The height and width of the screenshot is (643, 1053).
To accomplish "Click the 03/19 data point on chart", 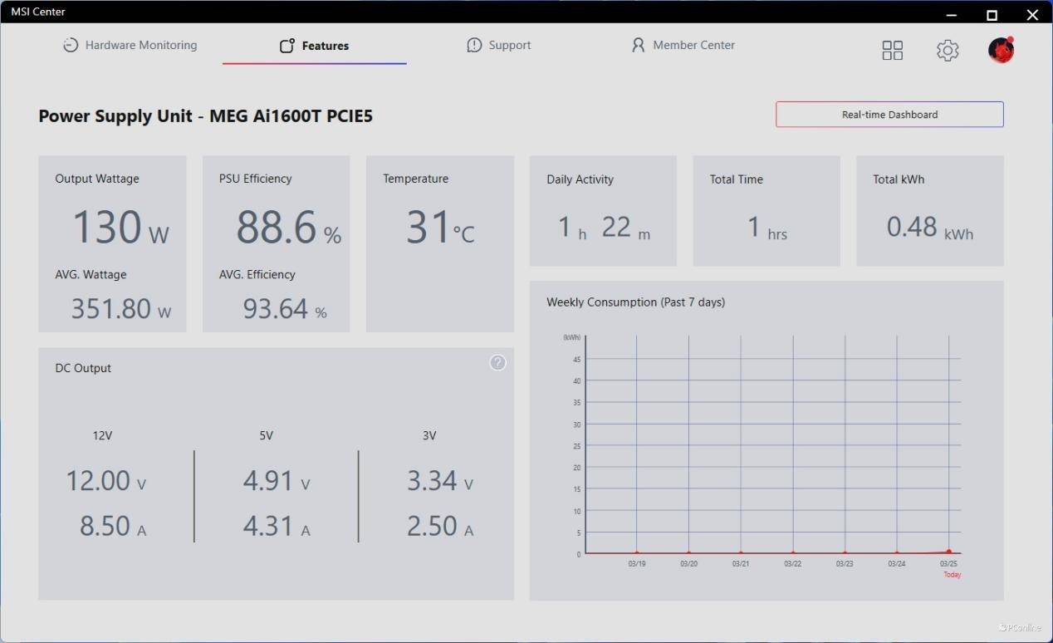I will click(637, 552).
